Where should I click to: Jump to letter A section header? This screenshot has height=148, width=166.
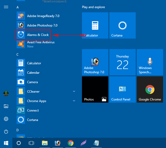pyautogui.click(x=18, y=7)
